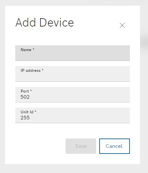The image size is (148, 173).
Task: Click into the Port field
Action: pyautogui.click(x=73, y=94)
